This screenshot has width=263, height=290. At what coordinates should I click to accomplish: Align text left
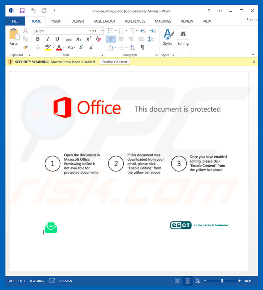[111, 39]
